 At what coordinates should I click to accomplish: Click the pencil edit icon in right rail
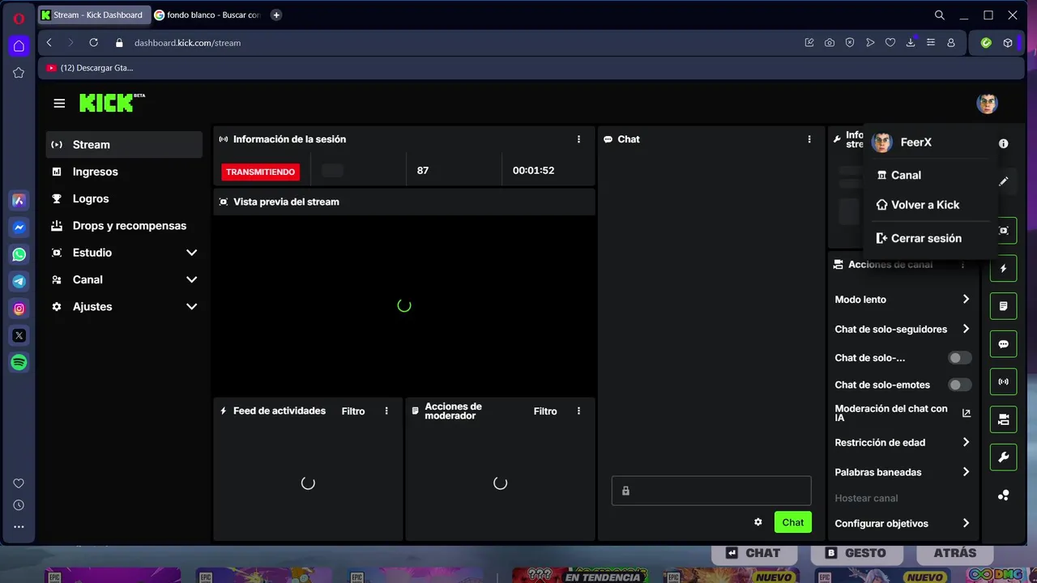pos(1004,181)
